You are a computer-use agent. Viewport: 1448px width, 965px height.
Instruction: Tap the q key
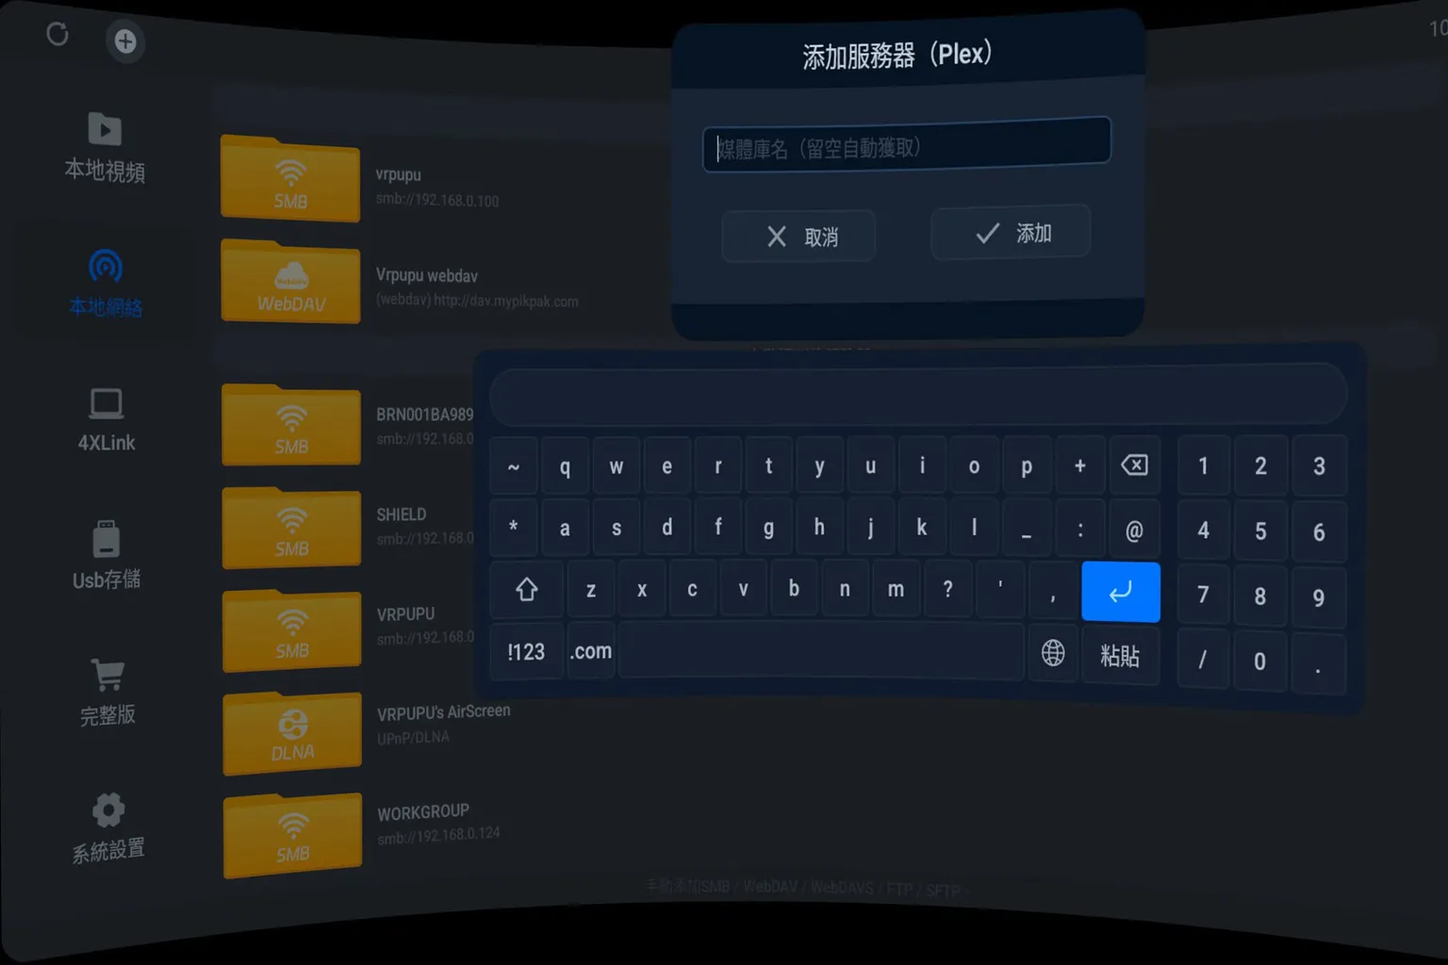pos(565,466)
